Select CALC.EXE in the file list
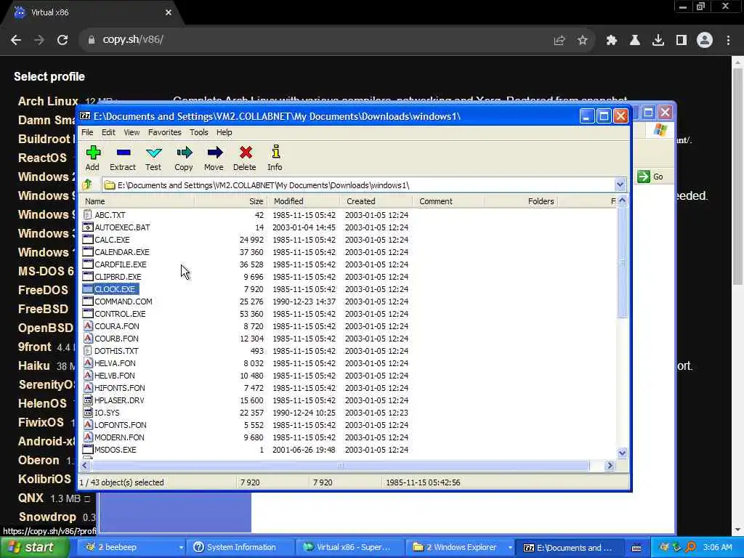Viewport: 744px width, 558px height. coord(112,240)
